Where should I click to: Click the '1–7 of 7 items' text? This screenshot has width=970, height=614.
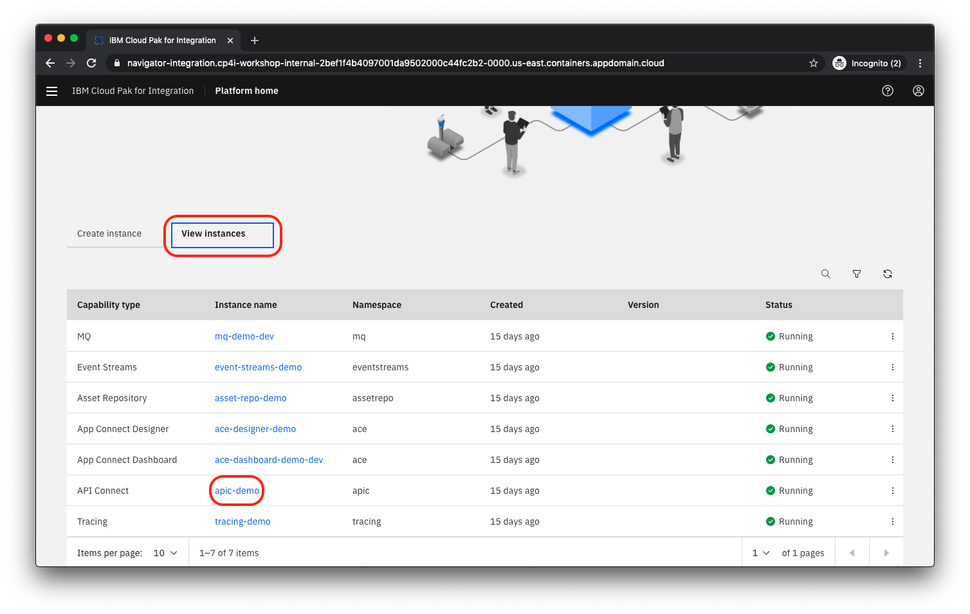[x=229, y=553]
